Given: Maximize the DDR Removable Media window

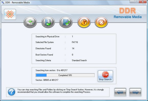Looking at the screenshot, I should click(x=137, y=2).
